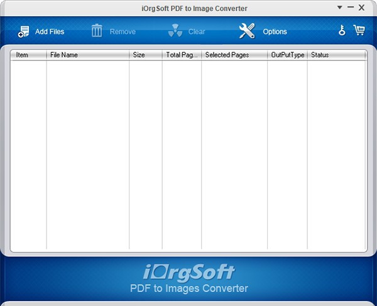Open the shopping cart purchase icon
This screenshot has width=377, height=306.
pyautogui.click(x=359, y=30)
